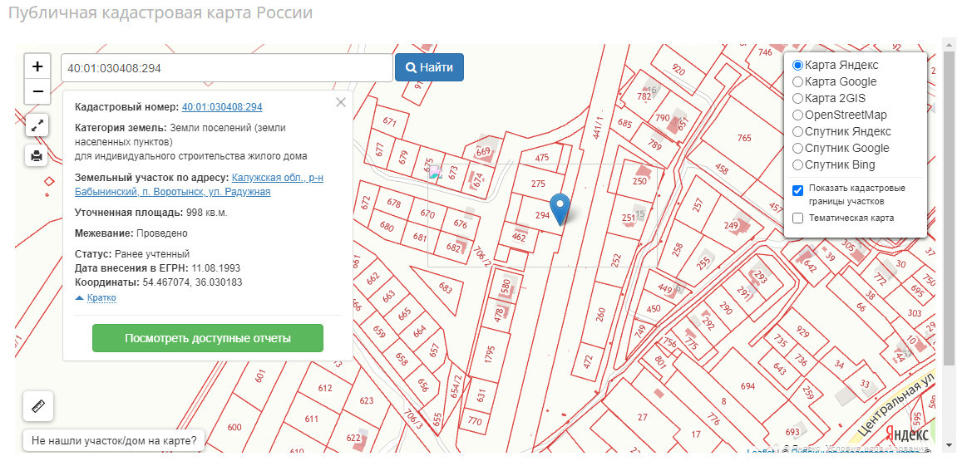
Task: Enable Тематическая карта checkbox
Action: pyautogui.click(x=797, y=218)
